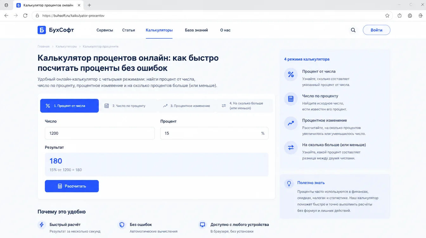Click the Процентное изменение sidebar title
This screenshot has width=426, height=238.
click(325, 120)
